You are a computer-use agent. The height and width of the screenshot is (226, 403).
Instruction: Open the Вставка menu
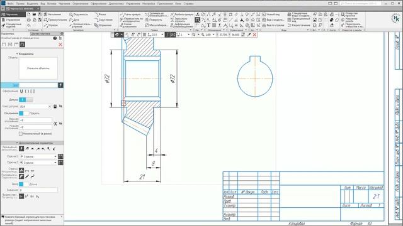click(52, 4)
